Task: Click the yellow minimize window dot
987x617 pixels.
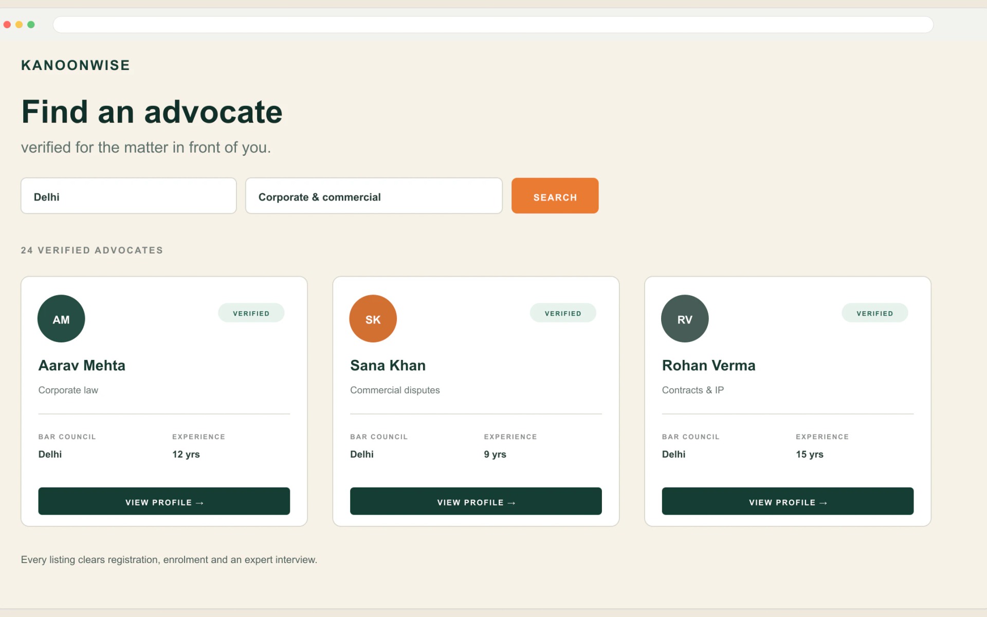Action: (19, 25)
